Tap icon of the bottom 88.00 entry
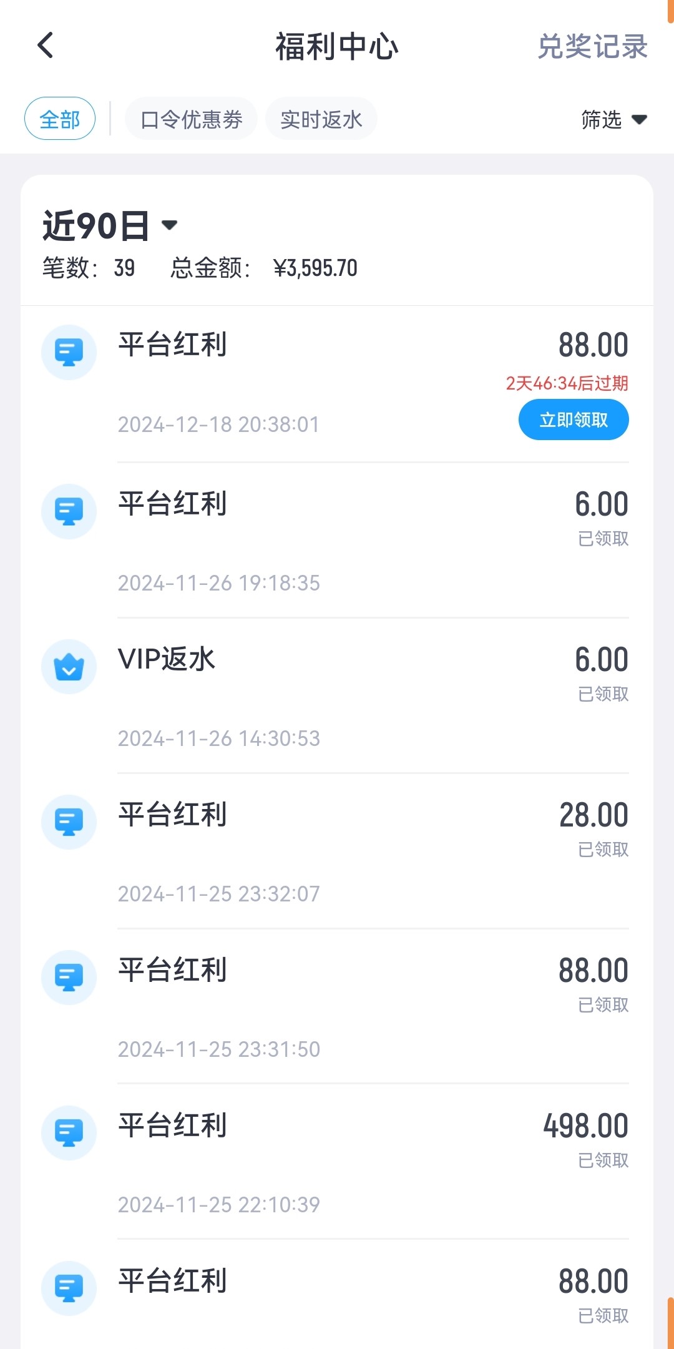This screenshot has width=674, height=1349. (69, 1288)
